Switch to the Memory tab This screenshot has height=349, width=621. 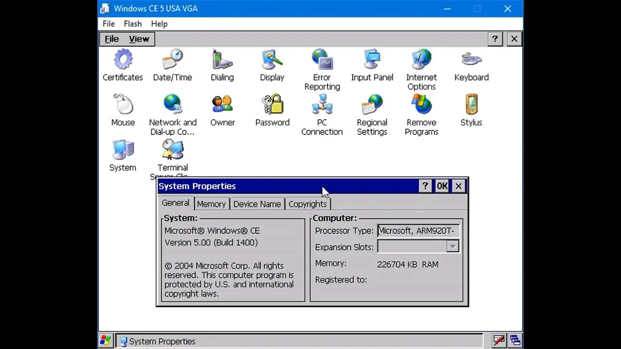(x=211, y=203)
